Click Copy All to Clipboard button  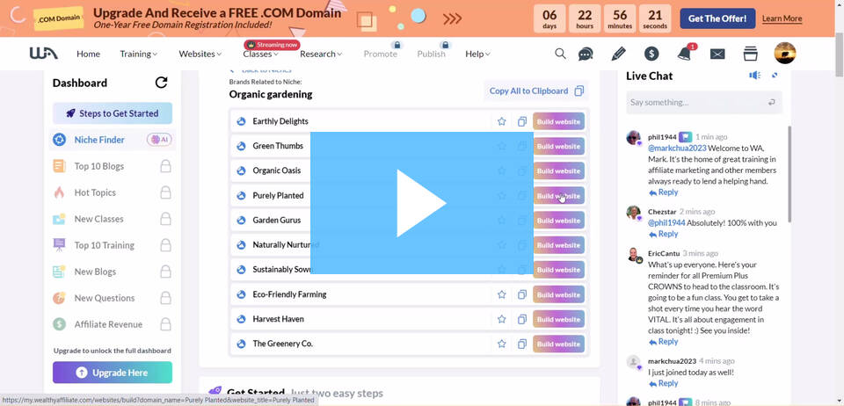click(536, 91)
